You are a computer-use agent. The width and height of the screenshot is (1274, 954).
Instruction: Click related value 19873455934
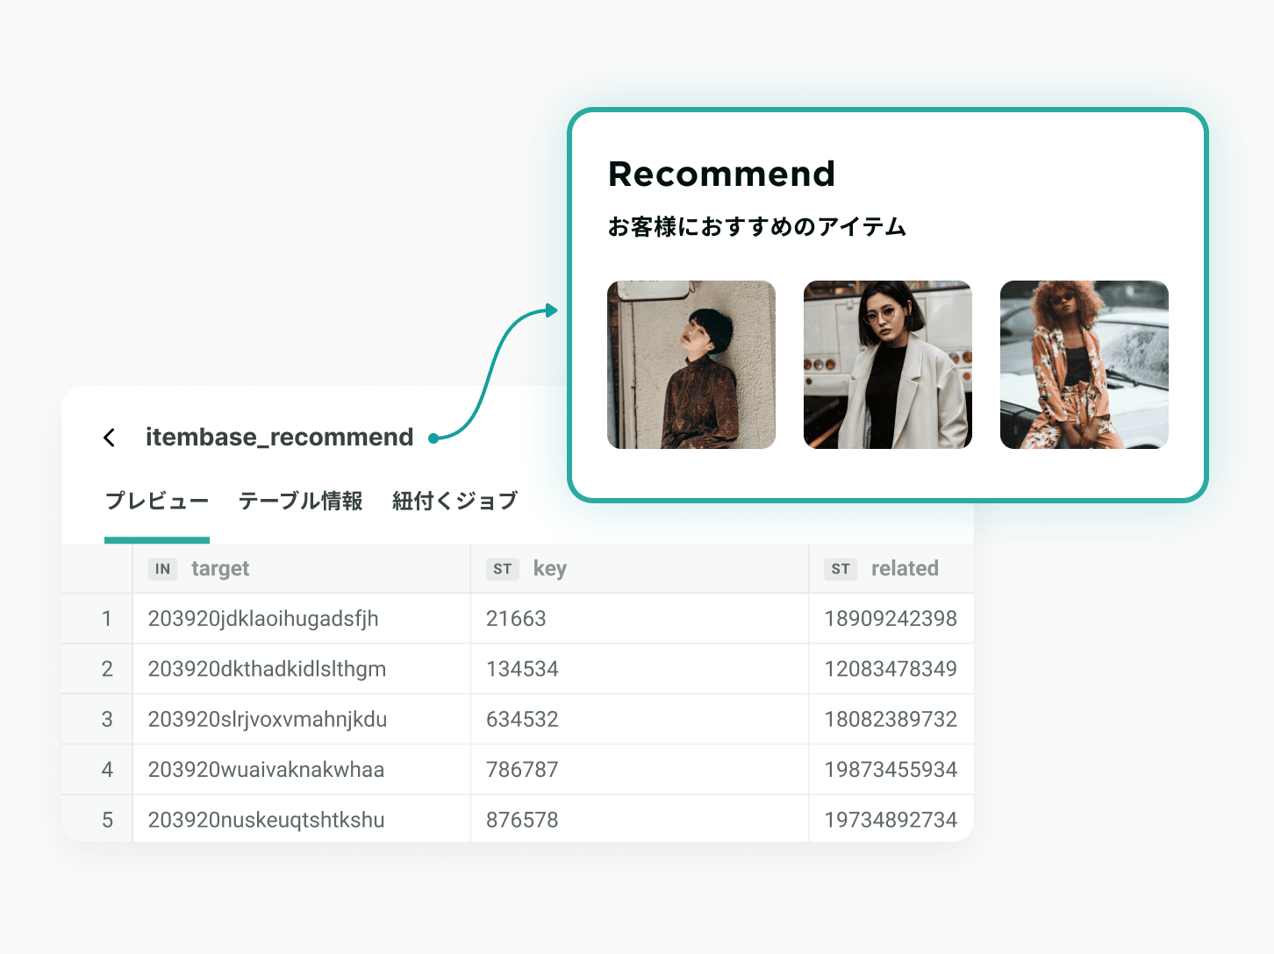click(891, 770)
